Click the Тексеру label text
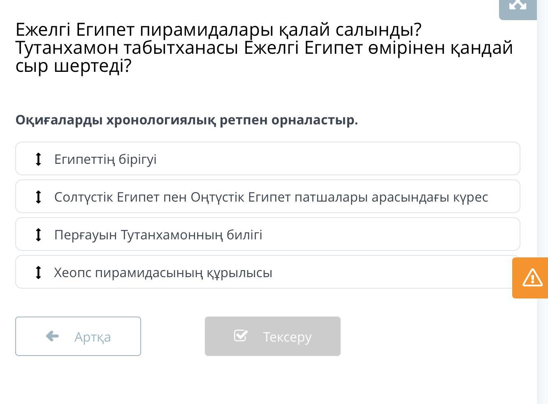The width and height of the screenshot is (548, 404). click(287, 337)
